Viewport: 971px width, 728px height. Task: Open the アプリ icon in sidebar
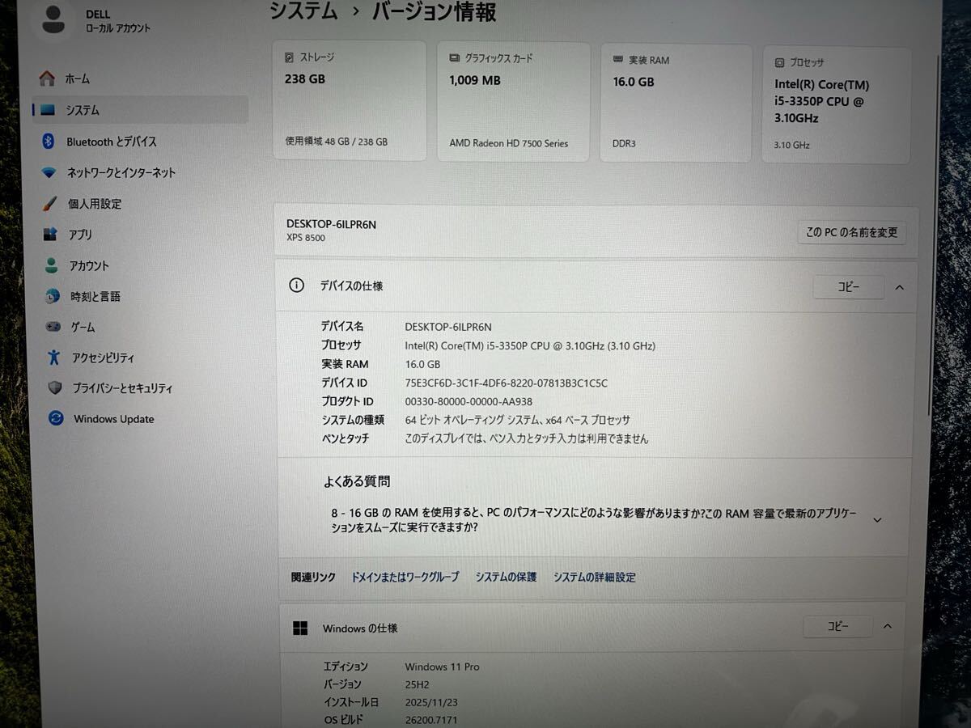pyautogui.click(x=50, y=235)
